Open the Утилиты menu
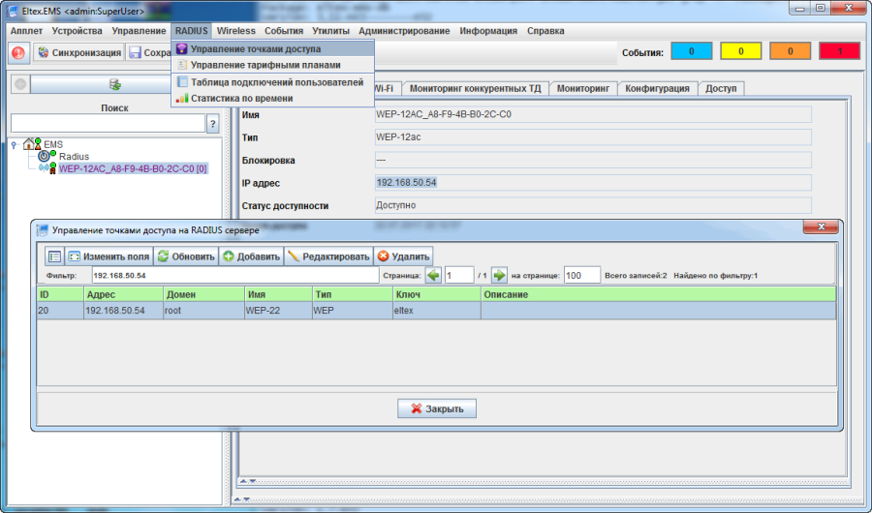The height and width of the screenshot is (513, 872). (330, 31)
